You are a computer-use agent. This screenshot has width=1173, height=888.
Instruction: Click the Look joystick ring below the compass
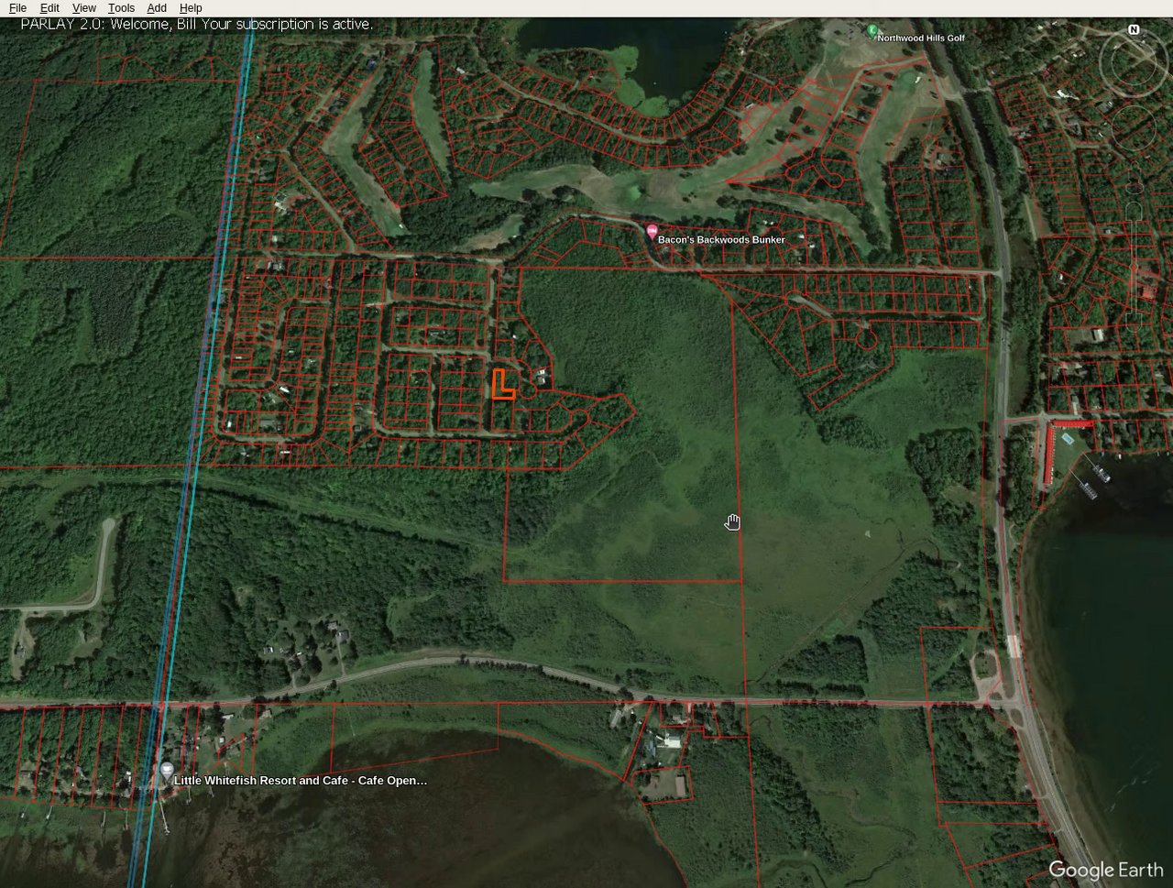point(1134,64)
